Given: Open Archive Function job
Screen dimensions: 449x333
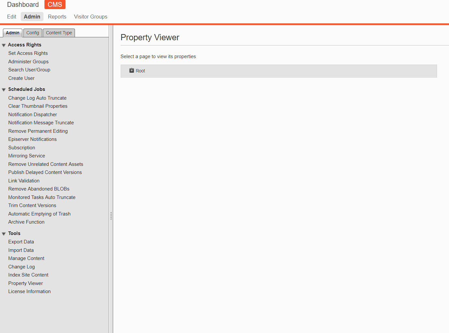Looking at the screenshot, I should tap(26, 222).
